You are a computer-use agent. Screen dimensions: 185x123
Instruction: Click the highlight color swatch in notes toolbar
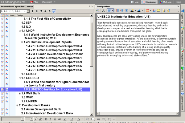132,10
